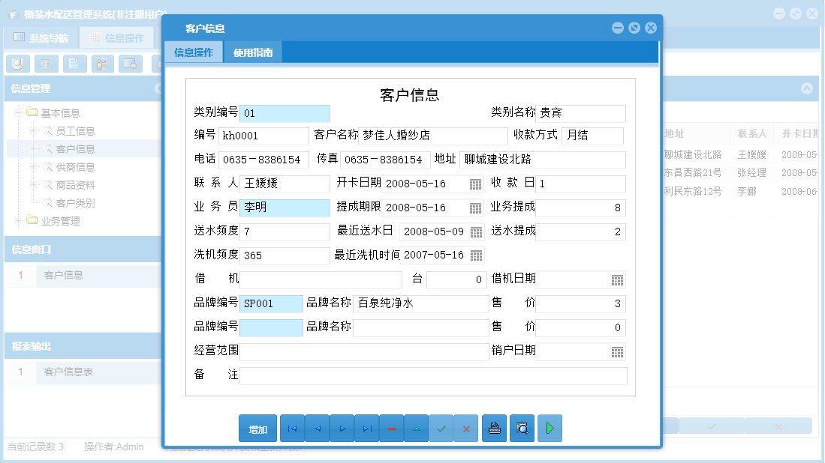Select the green up-triangle edit icon

(x=416, y=428)
